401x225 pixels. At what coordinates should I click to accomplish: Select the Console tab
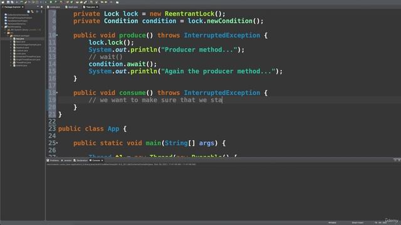(x=95, y=161)
